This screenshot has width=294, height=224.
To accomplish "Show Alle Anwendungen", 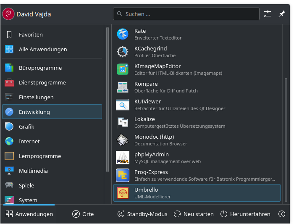I will point(52,49).
